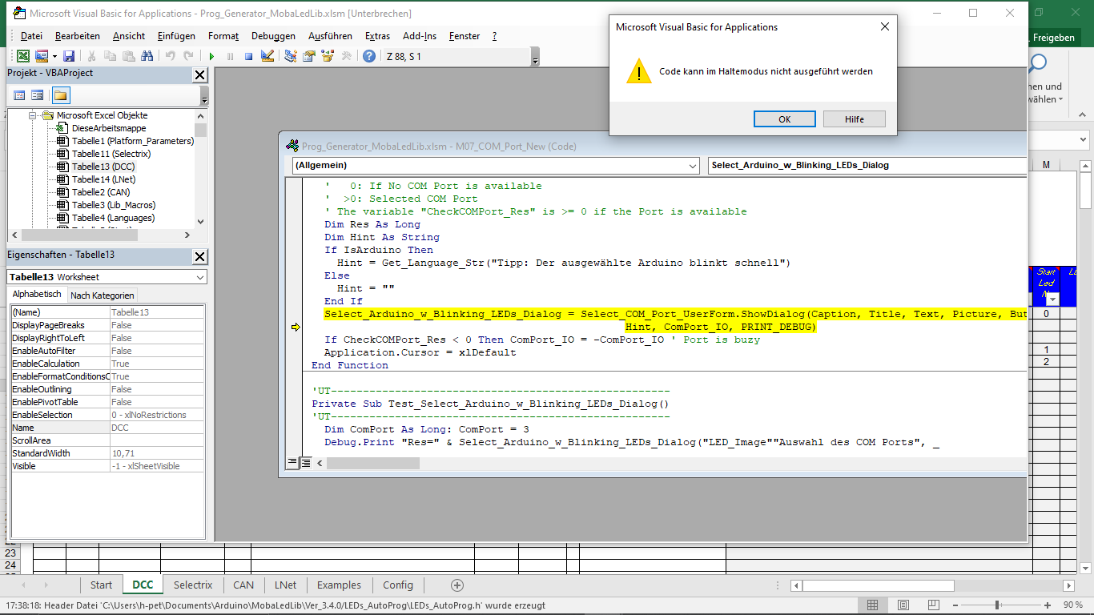
Task: Open the Object Browser icon
Action: pyautogui.click(x=328, y=56)
